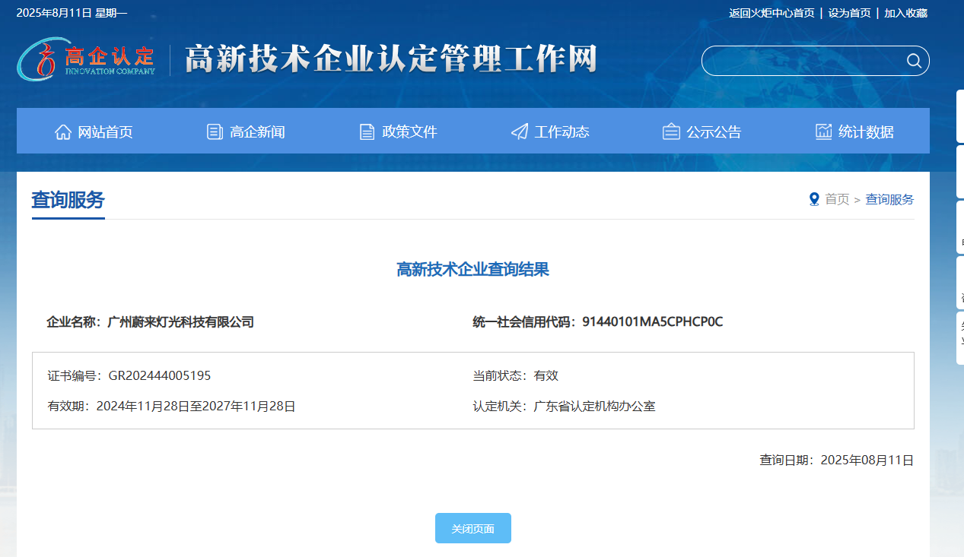Image resolution: width=964 pixels, height=557 pixels.
Task: Click the location pin breadcrumb icon
Action: click(x=814, y=199)
